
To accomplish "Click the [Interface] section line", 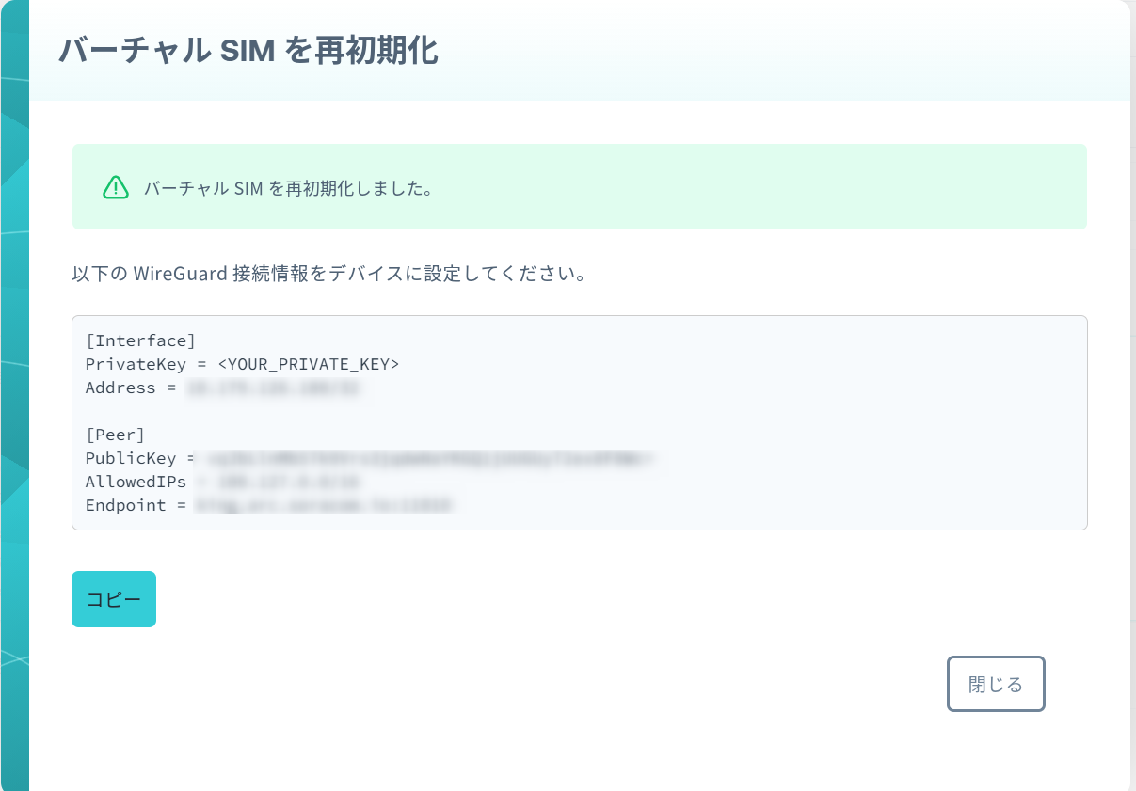I will pos(140,340).
